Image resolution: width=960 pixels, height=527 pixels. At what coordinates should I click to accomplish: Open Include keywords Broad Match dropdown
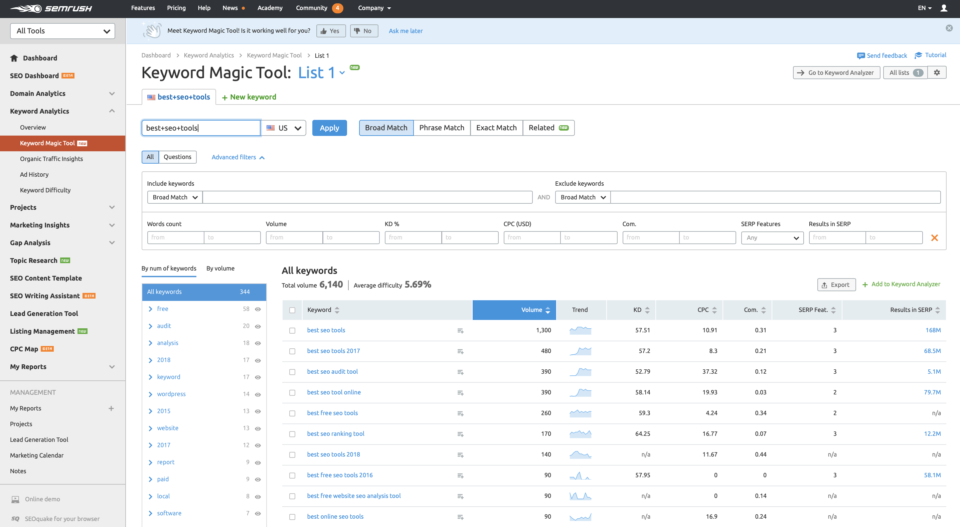175,197
